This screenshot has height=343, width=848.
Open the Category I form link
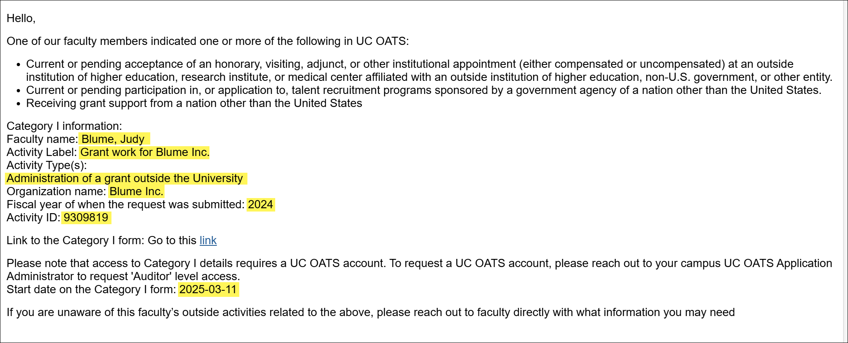tap(208, 241)
